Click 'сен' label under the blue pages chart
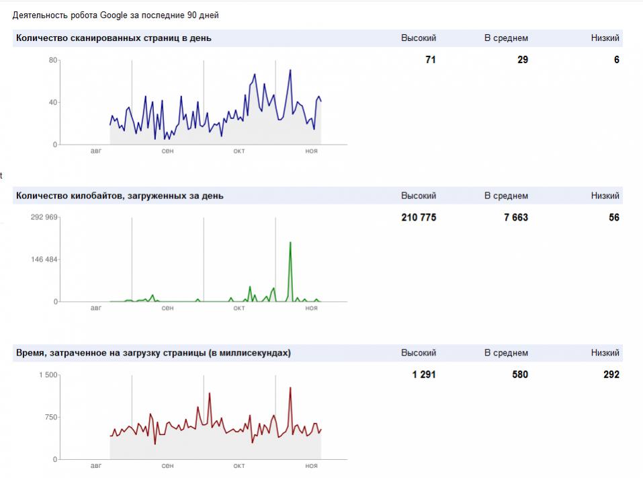The width and height of the screenshot is (643, 478). pyautogui.click(x=167, y=151)
